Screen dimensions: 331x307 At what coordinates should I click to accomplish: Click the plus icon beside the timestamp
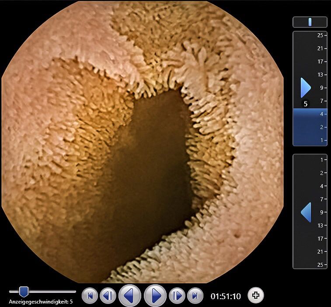coord(256,296)
